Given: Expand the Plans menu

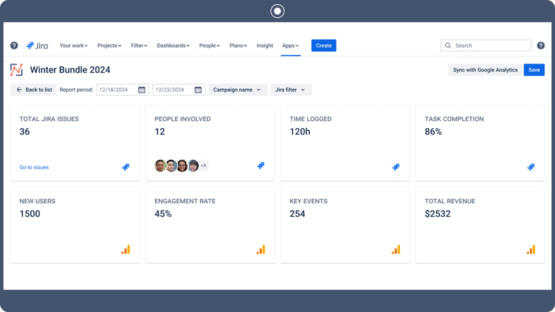Looking at the screenshot, I should [238, 45].
